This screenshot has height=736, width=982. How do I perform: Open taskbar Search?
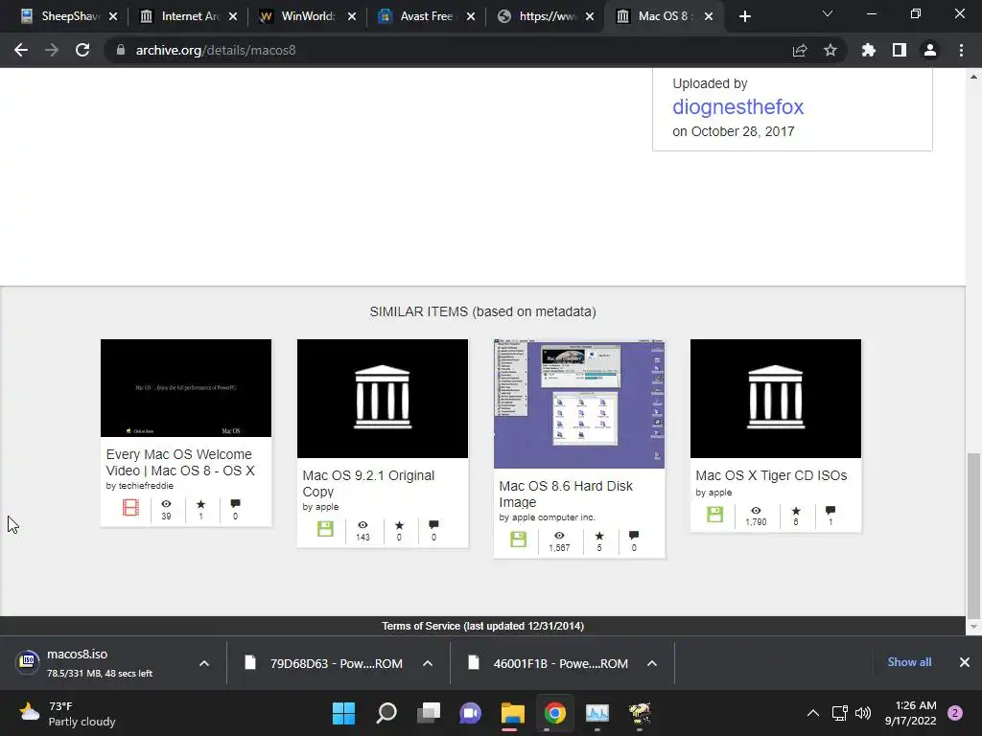pyautogui.click(x=386, y=713)
